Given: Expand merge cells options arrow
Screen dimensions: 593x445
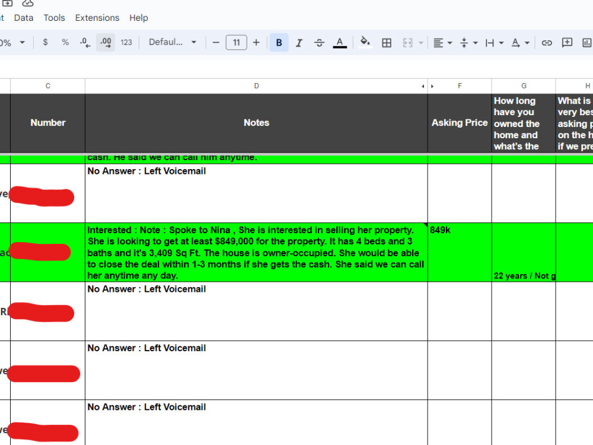Looking at the screenshot, I should coord(420,43).
